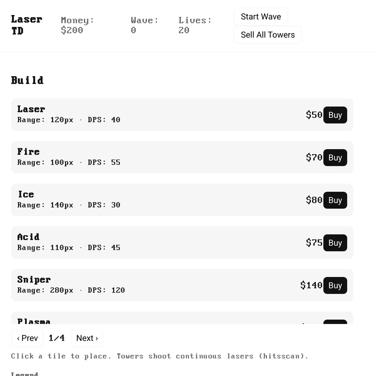Viewport: 376px width, 376px height.
Task: Click the Acid tower entry
Action: tap(182, 243)
